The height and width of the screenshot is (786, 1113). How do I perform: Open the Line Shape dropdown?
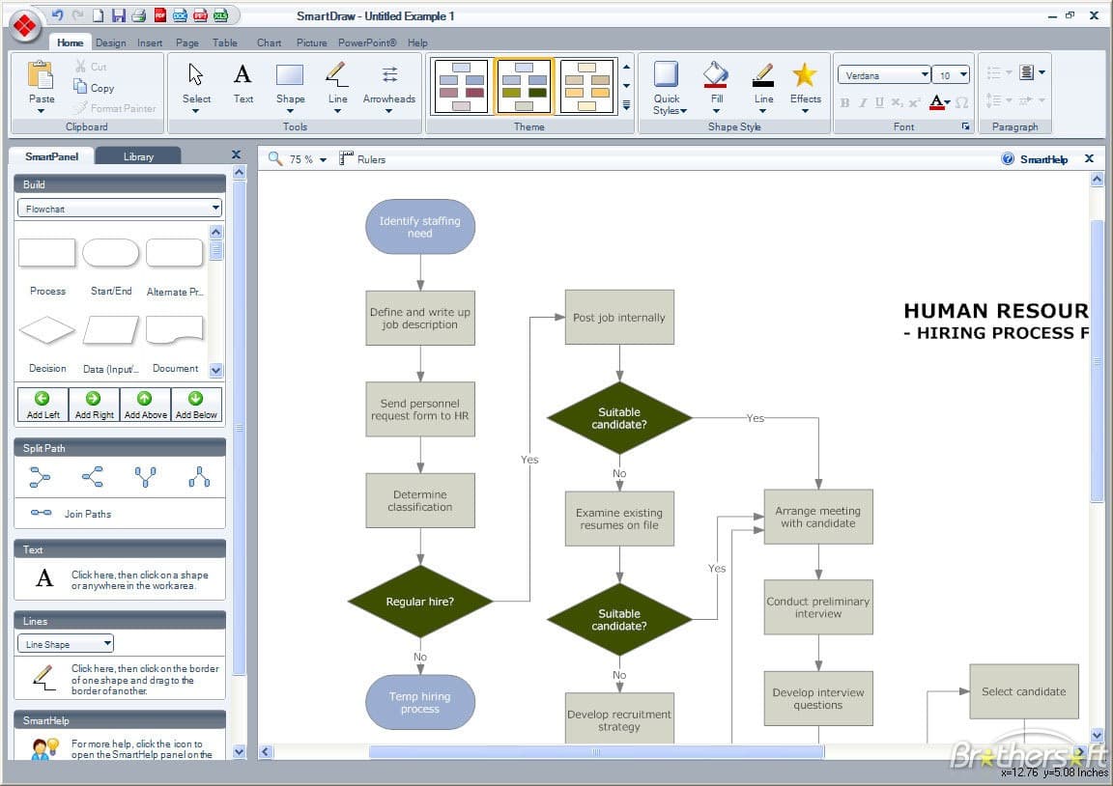66,644
